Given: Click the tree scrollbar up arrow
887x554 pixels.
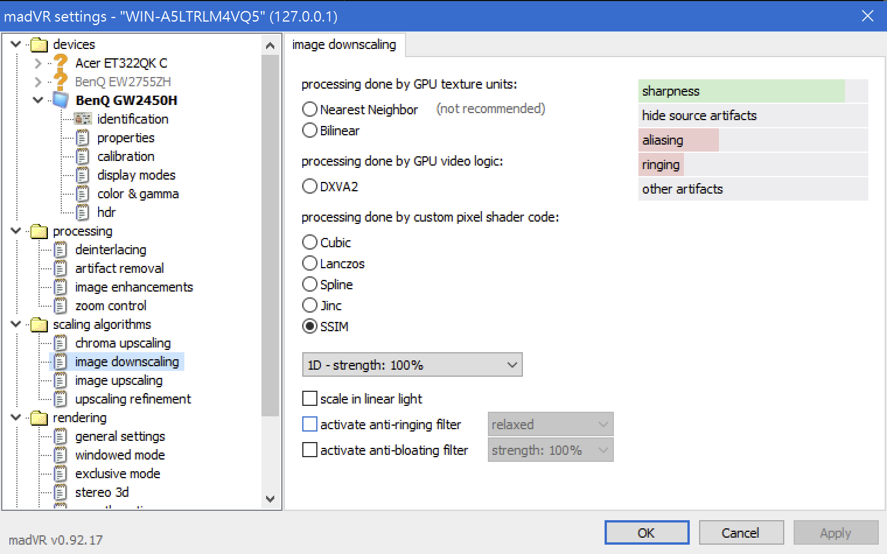Looking at the screenshot, I should 270,45.
